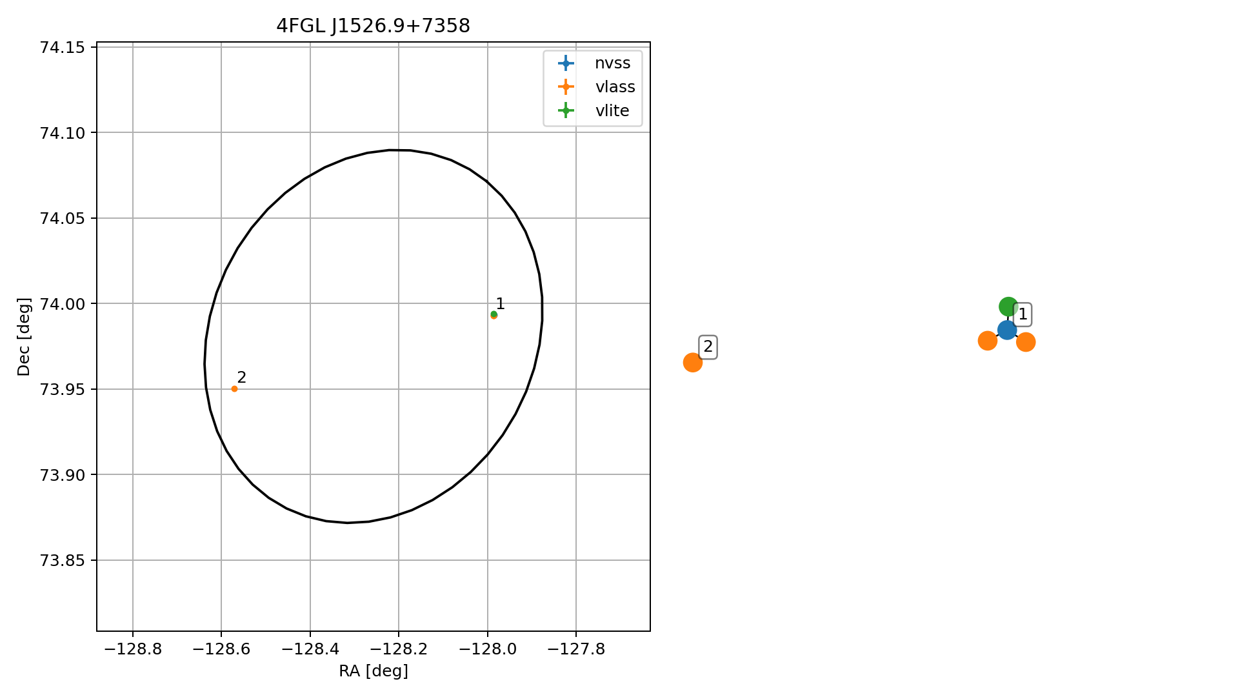Click the orange dot beside boxed label 2
The height and width of the screenshot is (697, 1238).
click(x=692, y=363)
